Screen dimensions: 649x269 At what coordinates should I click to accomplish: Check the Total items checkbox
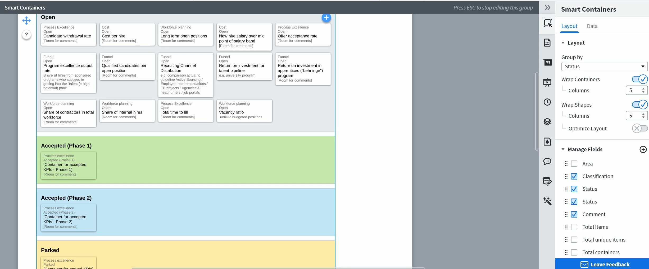pos(574,227)
